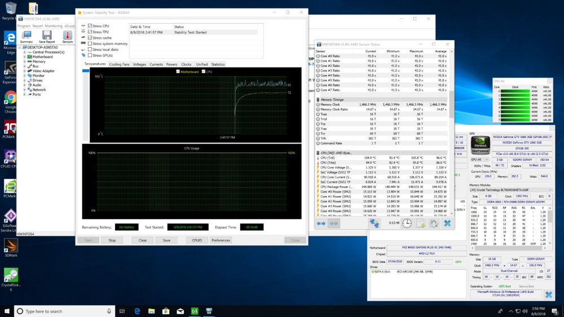This screenshot has height=317, width=564.
Task: Click the sensor window navigation arrows icon
Action: (x=321, y=224)
